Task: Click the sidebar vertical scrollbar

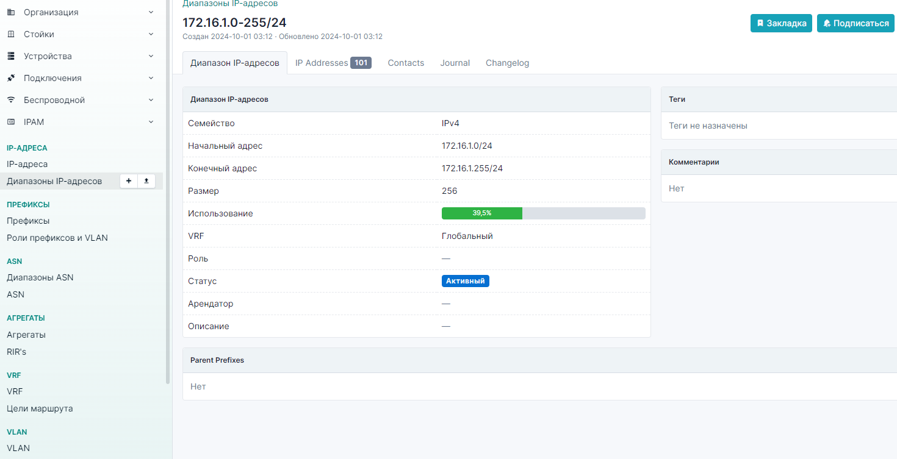Action: pos(168,183)
